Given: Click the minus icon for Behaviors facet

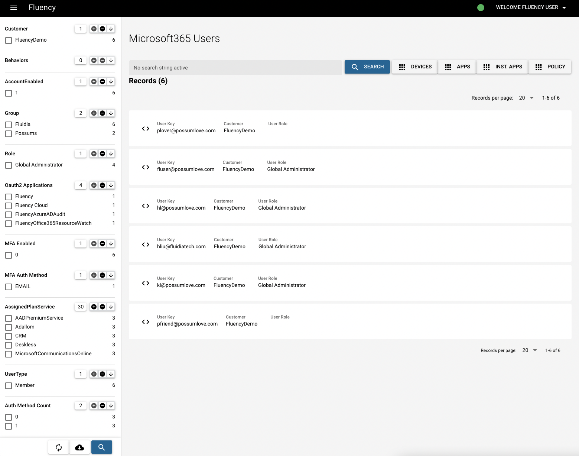Looking at the screenshot, I should tap(103, 60).
